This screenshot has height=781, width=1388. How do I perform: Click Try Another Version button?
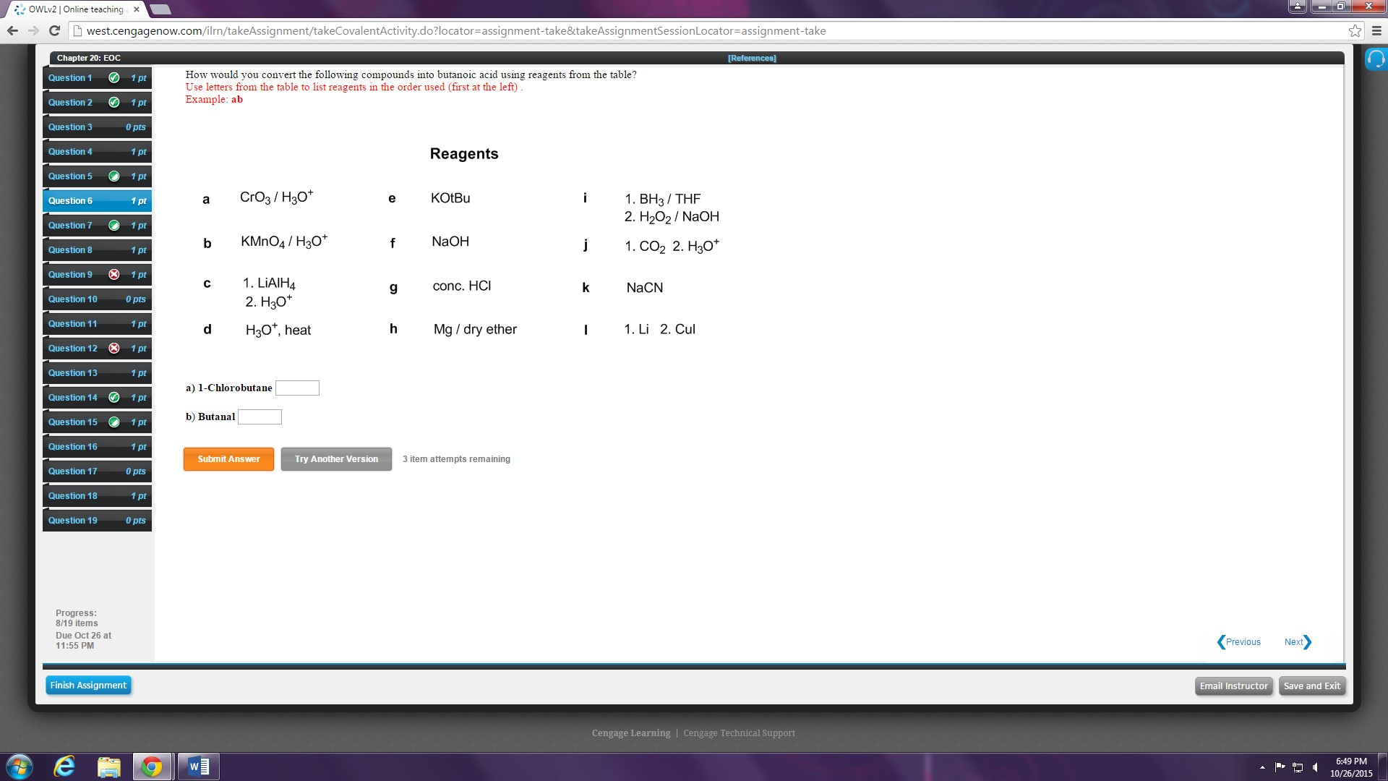click(335, 458)
